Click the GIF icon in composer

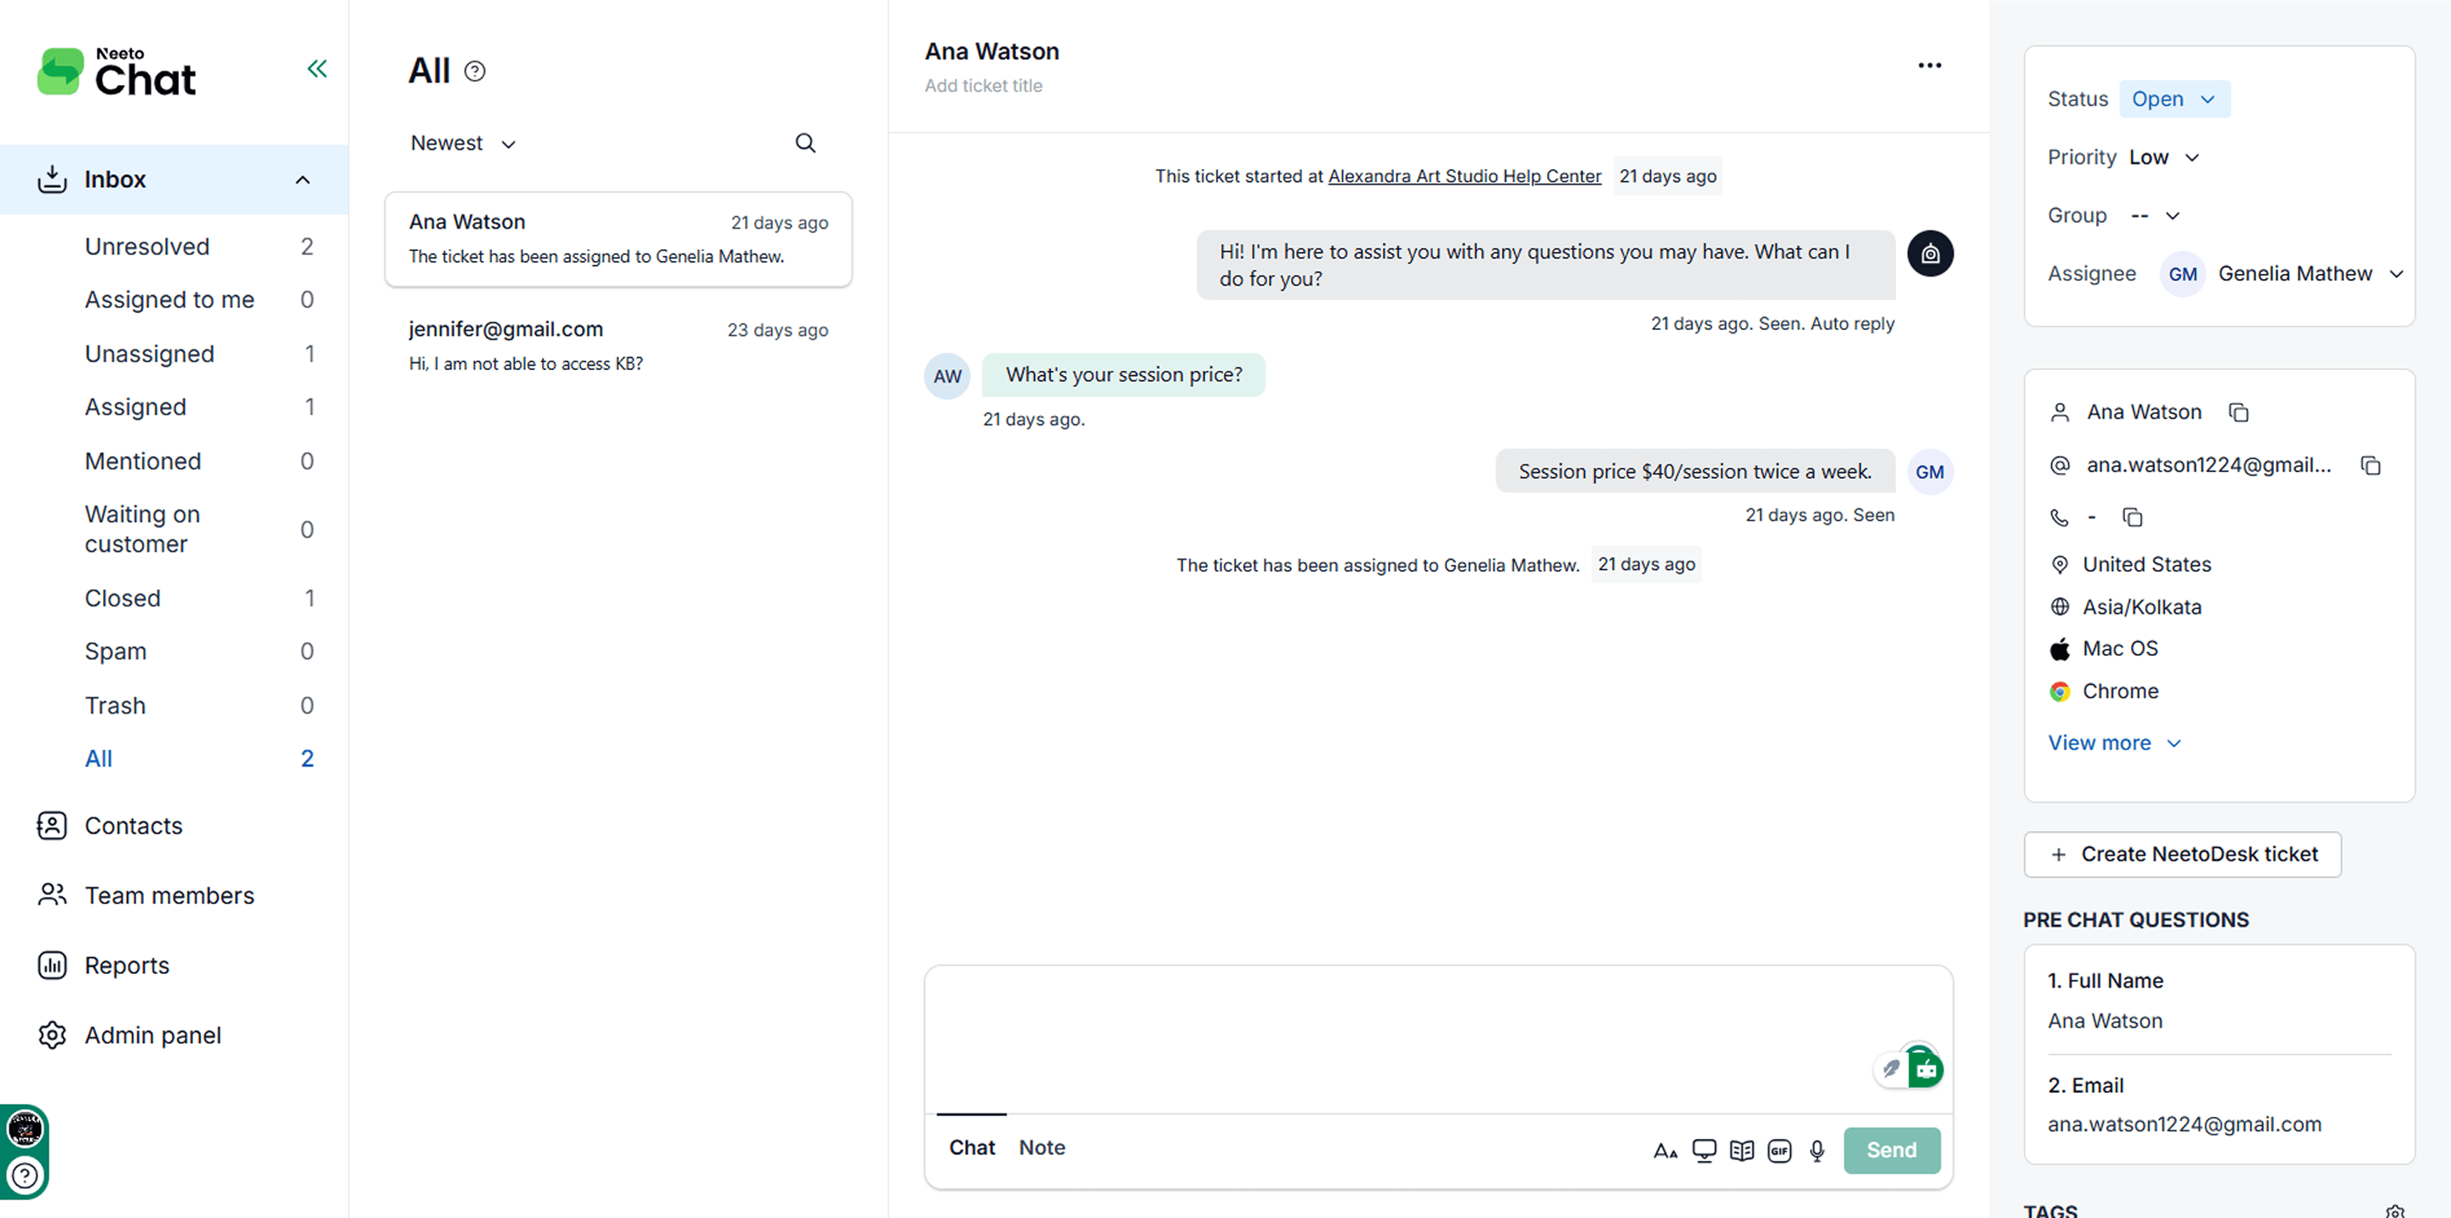(1780, 1151)
